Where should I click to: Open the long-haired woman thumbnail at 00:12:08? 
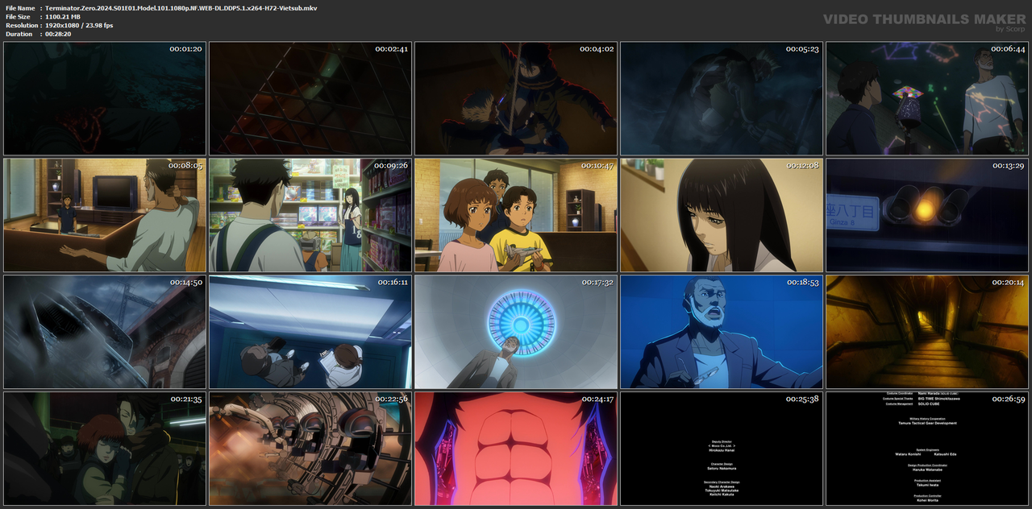point(722,215)
